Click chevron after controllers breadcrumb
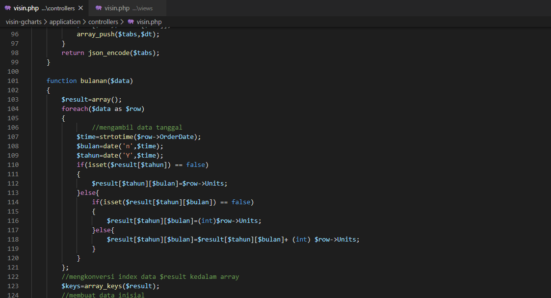Image resolution: width=551 pixels, height=298 pixels. tap(122, 22)
